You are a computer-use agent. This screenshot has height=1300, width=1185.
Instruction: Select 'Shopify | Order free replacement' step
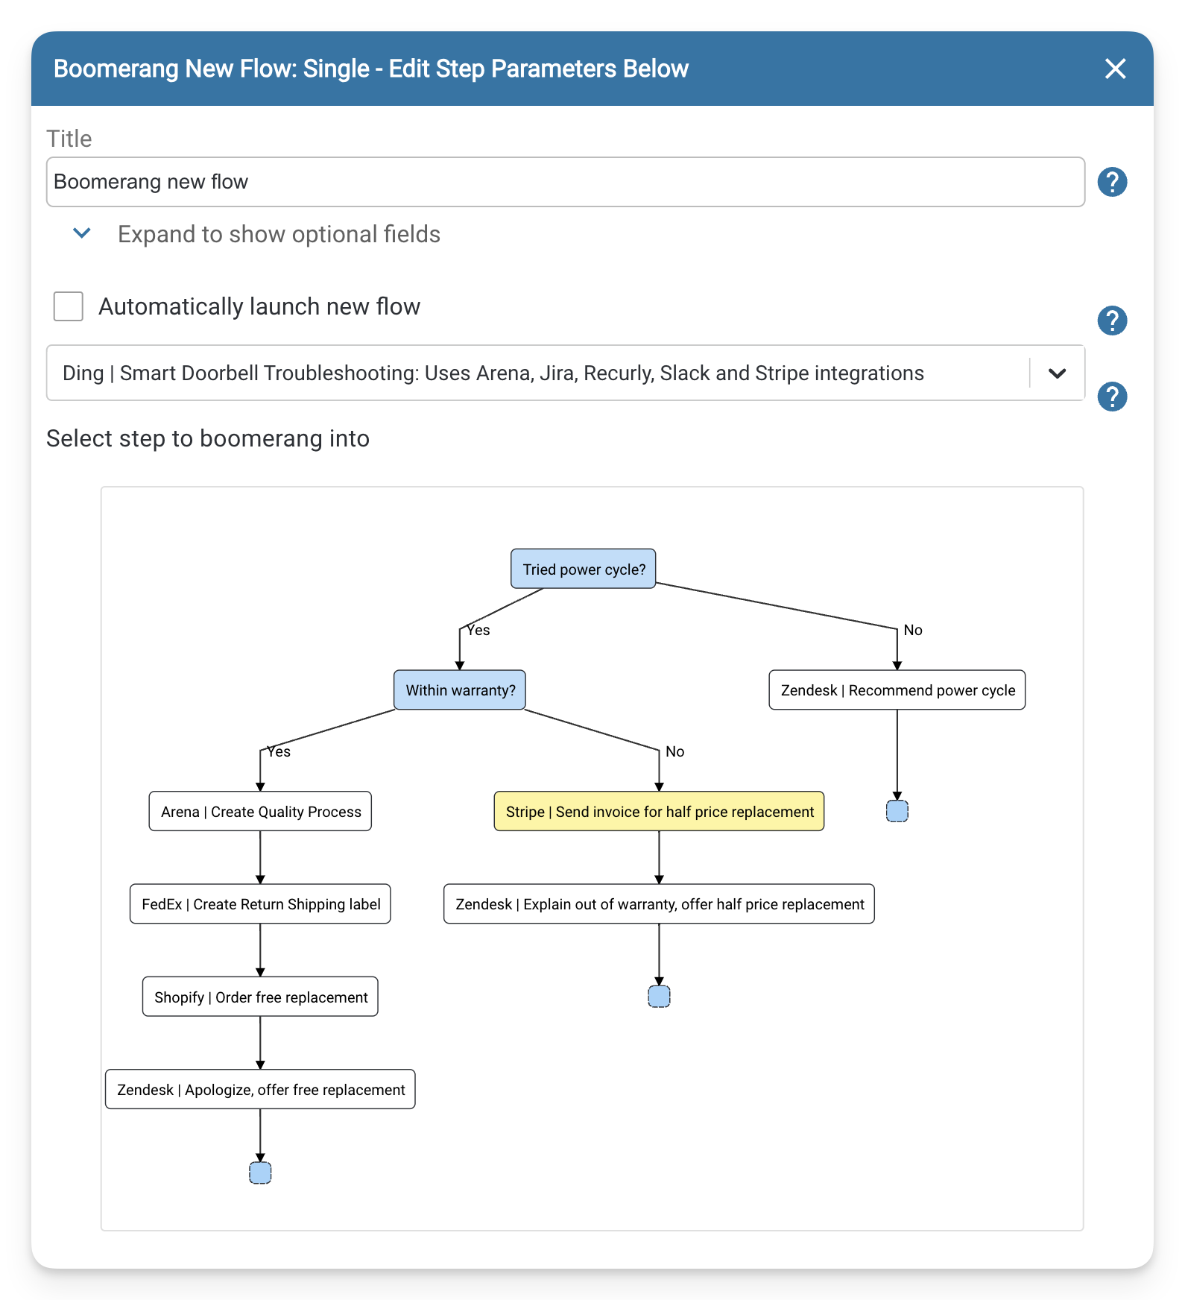point(260,997)
